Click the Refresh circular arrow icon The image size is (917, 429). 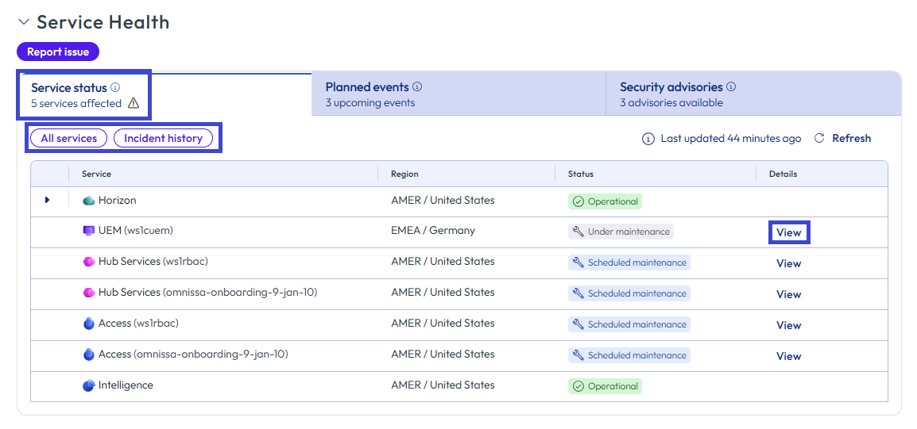[x=819, y=138]
